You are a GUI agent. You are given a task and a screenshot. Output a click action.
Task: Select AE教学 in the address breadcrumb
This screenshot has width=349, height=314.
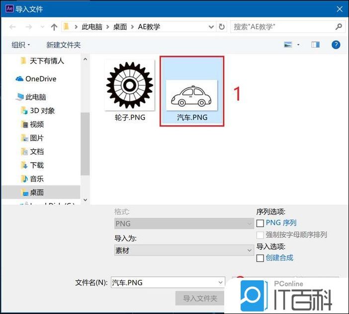(149, 27)
